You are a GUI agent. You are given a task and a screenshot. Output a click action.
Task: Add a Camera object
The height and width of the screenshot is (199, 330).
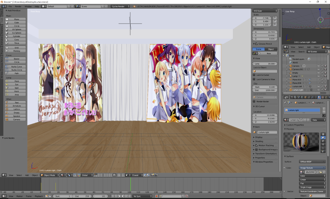point(16,120)
